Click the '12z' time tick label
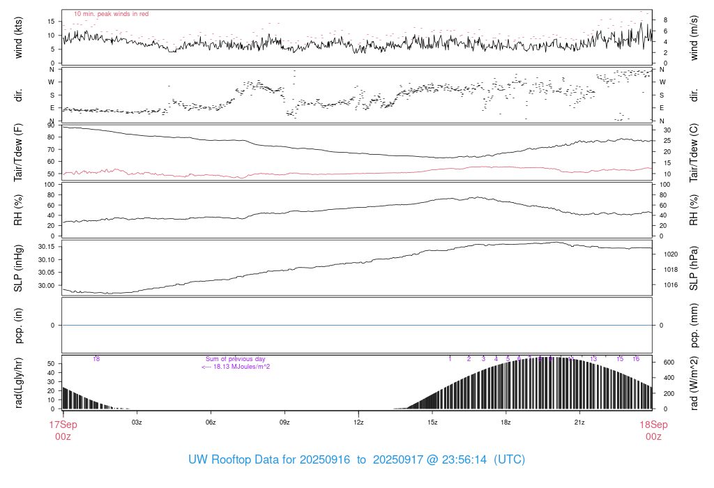Image resolution: width=714 pixels, height=488 pixels. coord(358,422)
